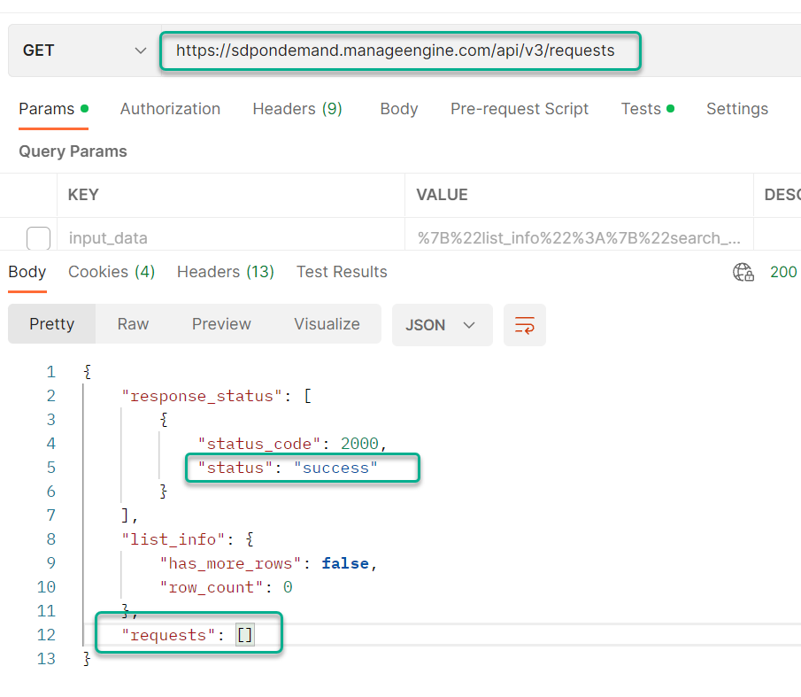
Task: Enable the input_data parameter checkbox
Action: click(x=38, y=238)
